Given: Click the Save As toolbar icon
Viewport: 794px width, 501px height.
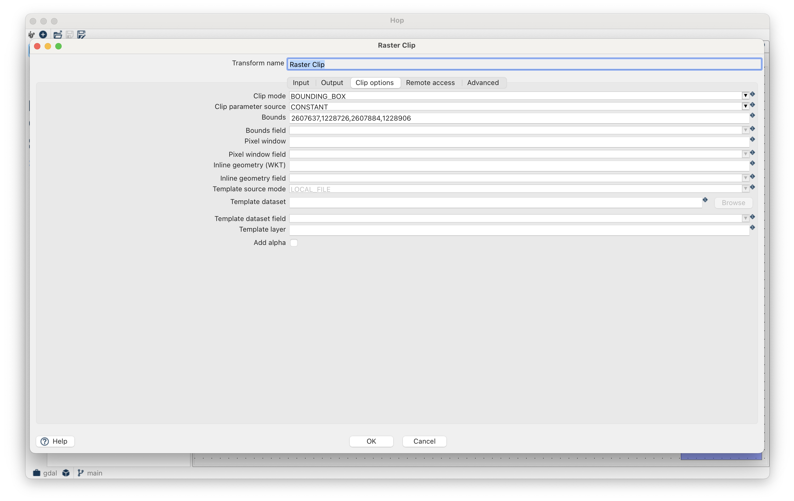Looking at the screenshot, I should click(81, 34).
